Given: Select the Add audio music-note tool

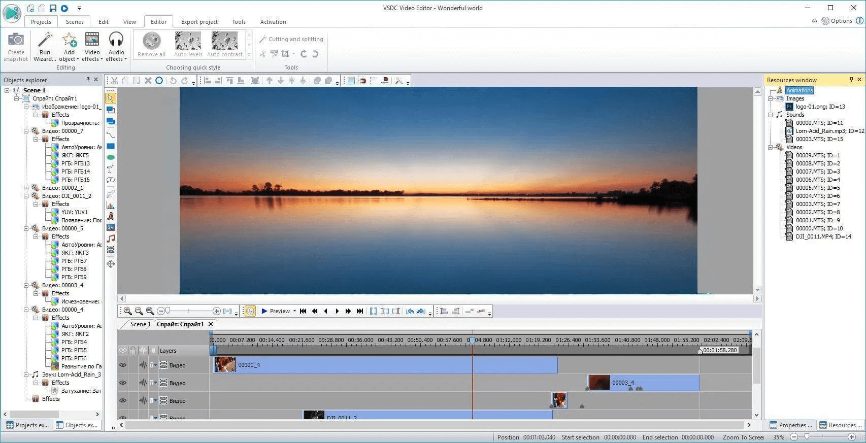Looking at the screenshot, I should tap(110, 238).
